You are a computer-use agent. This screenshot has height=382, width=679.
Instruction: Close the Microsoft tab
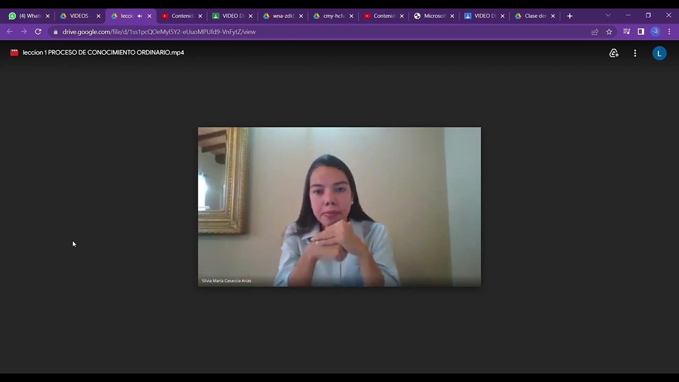452,16
